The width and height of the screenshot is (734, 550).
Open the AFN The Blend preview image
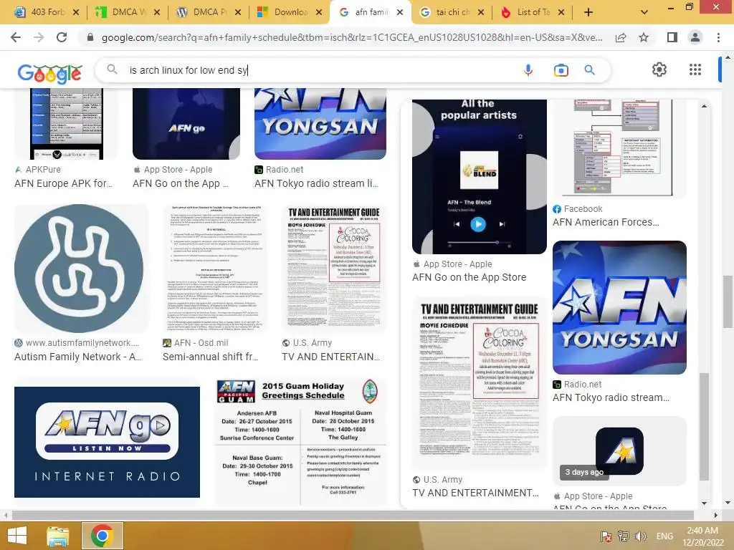click(x=480, y=176)
